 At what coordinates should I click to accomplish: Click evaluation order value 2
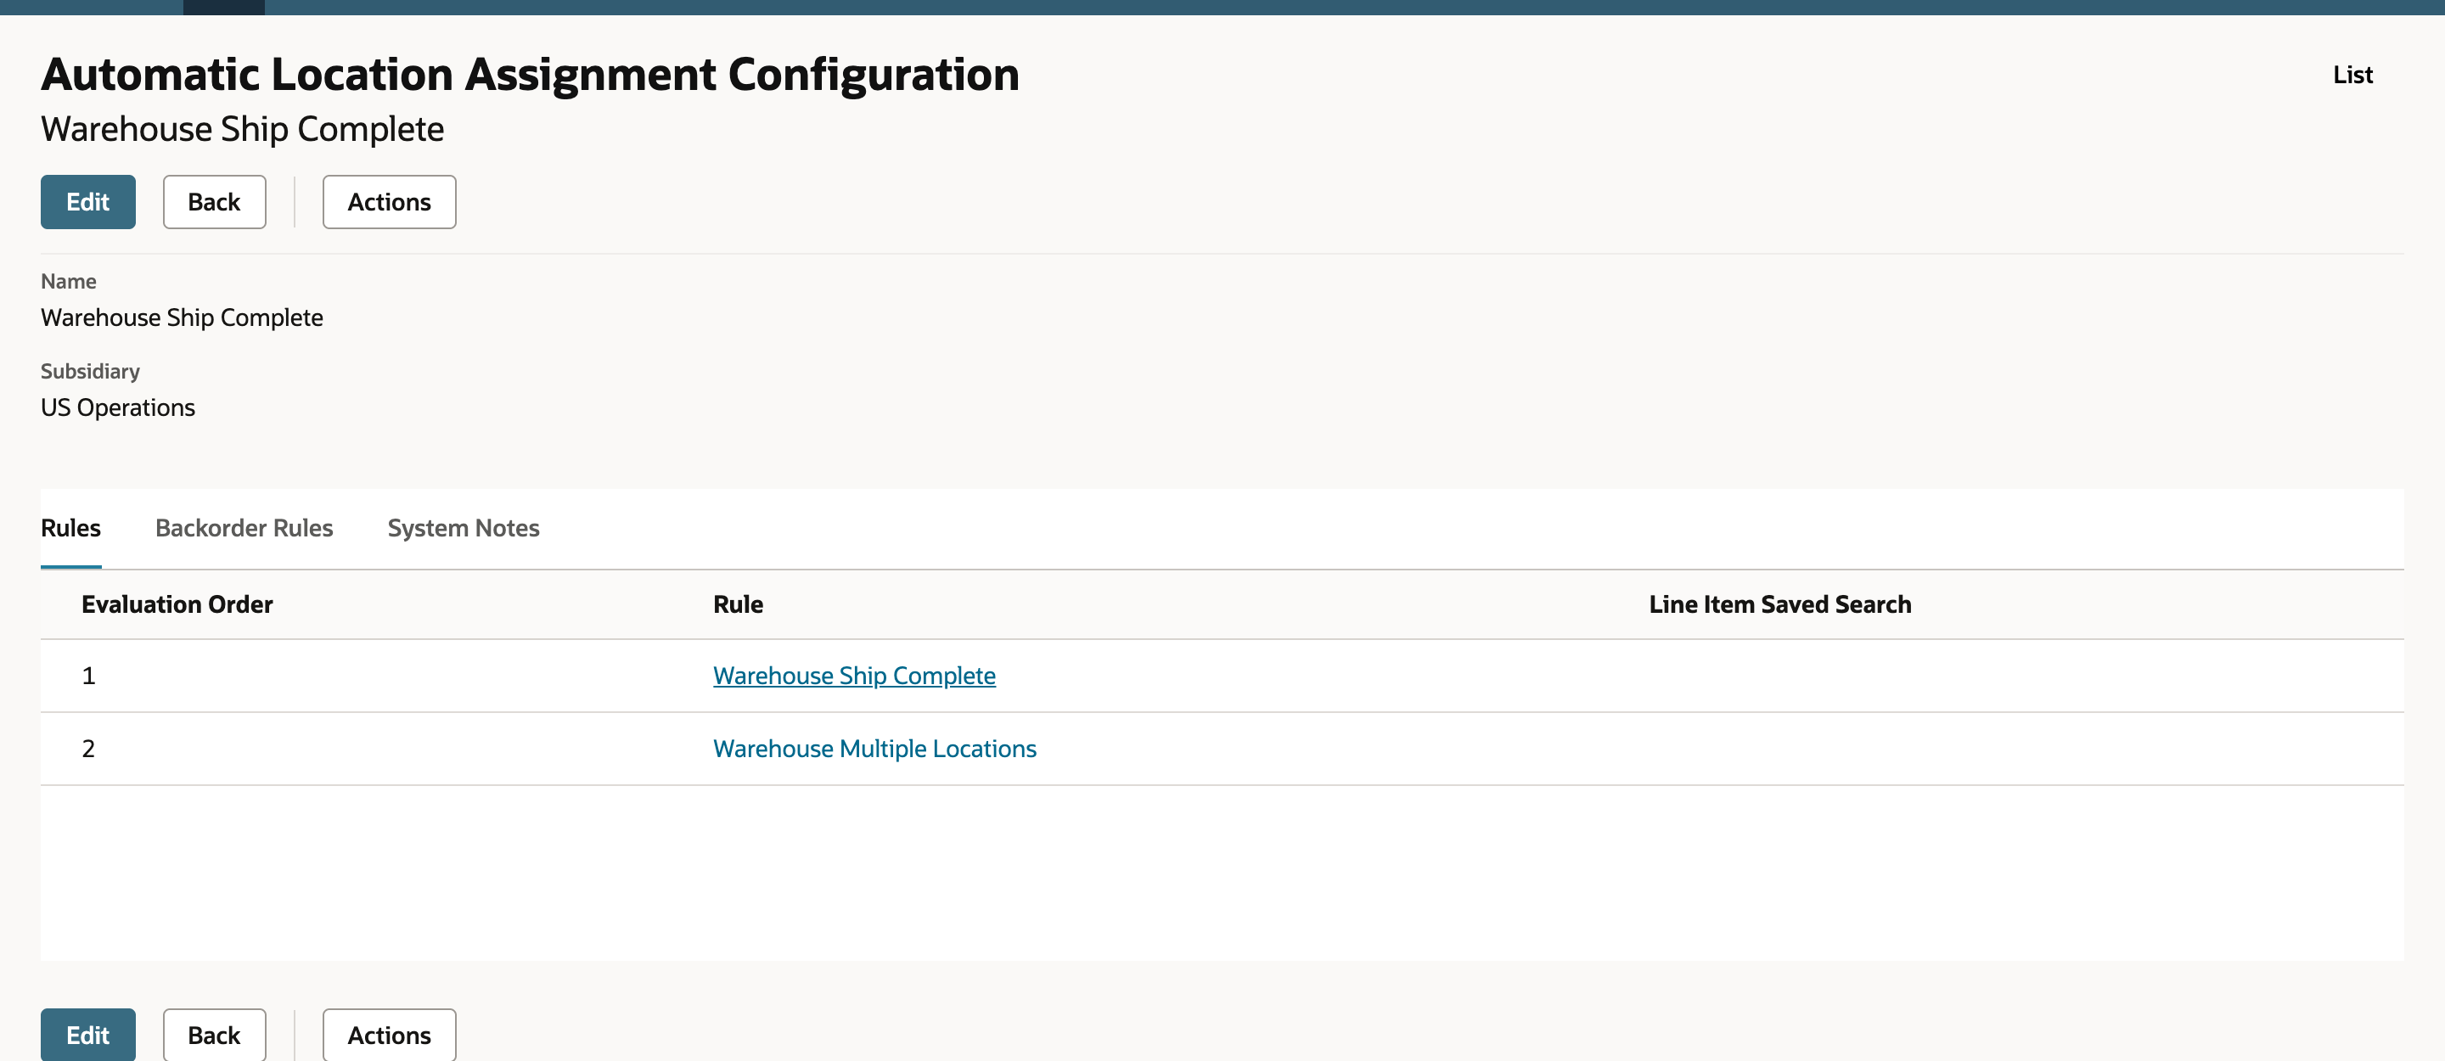pos(88,748)
